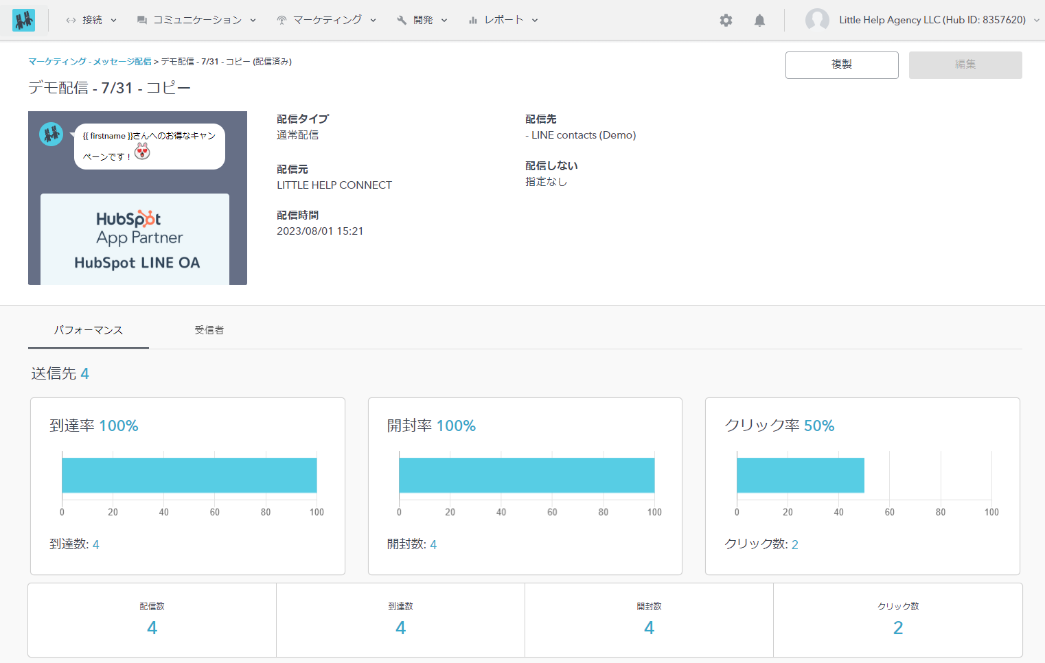The image size is (1045, 663).
Task: Expand the マーケティング dropdown chevron
Action: (373, 21)
